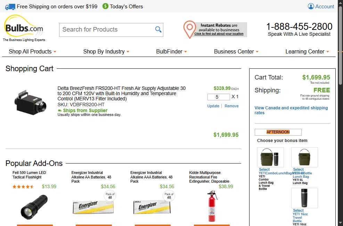The height and width of the screenshot is (226, 343).
Task: Remove the Delta BreezFresh item
Action: pyautogui.click(x=231, y=106)
